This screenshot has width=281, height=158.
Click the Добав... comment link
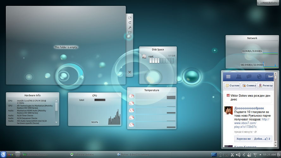[x=259, y=139]
